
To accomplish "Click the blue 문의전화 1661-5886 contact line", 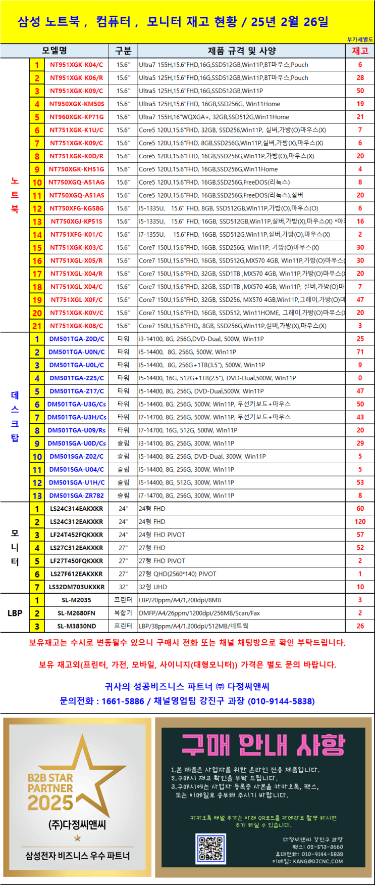I will [x=187, y=701].
